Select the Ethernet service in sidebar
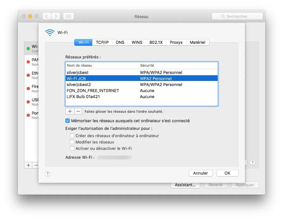This screenshot has width=283, height=220. coord(31,75)
